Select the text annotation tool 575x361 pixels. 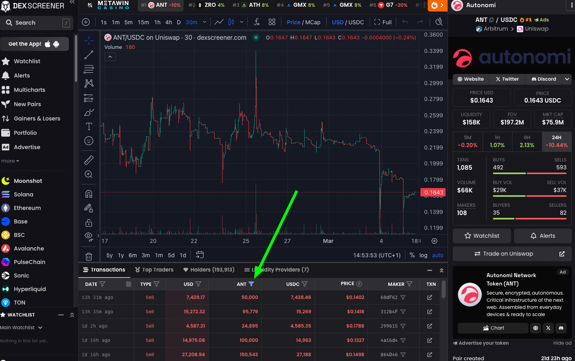tap(89, 126)
